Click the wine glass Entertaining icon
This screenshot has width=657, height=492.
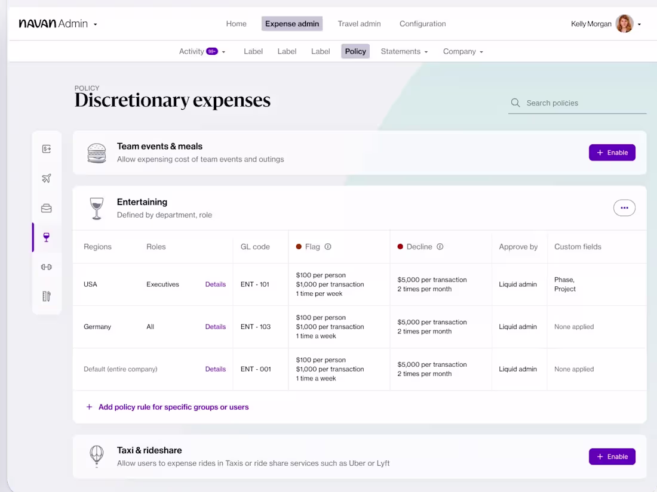click(97, 208)
